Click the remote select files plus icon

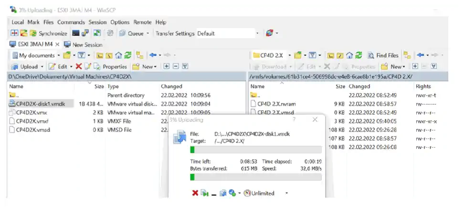point(415,66)
